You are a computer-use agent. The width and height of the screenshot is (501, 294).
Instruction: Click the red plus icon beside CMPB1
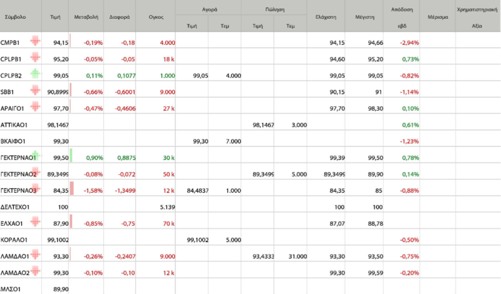[x=35, y=41]
